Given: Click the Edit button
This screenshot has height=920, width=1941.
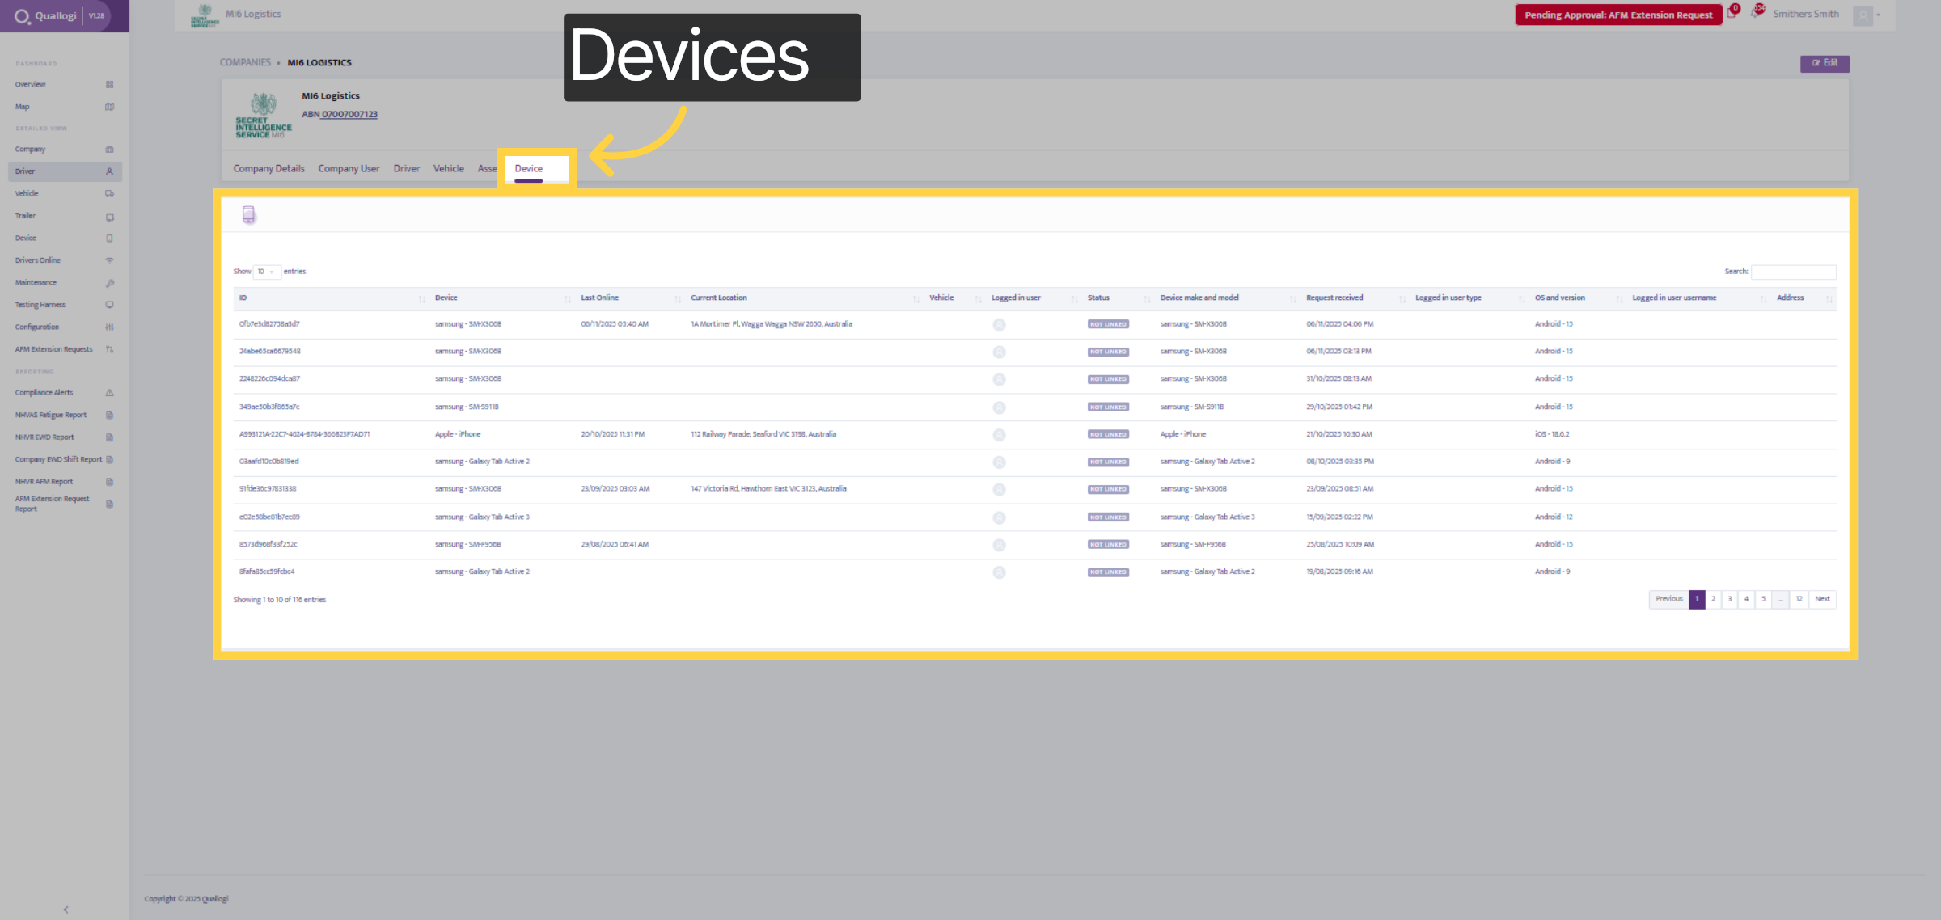Looking at the screenshot, I should tap(1825, 63).
